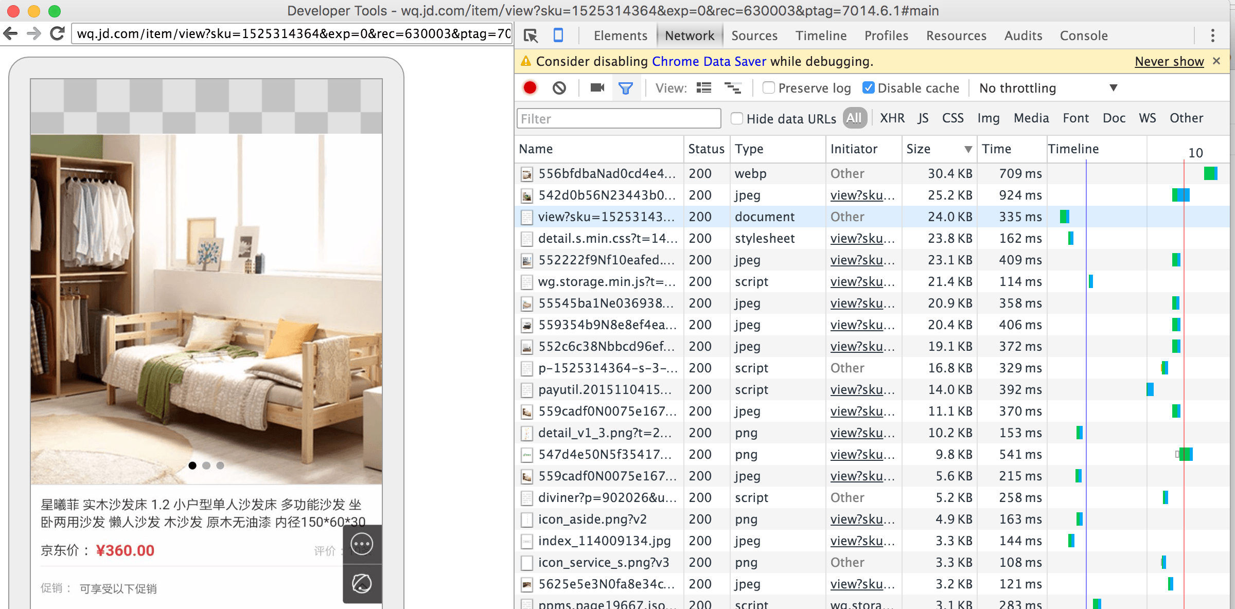Image resolution: width=1235 pixels, height=609 pixels.
Task: Click the yellow warning triangle icon
Action: (x=525, y=61)
